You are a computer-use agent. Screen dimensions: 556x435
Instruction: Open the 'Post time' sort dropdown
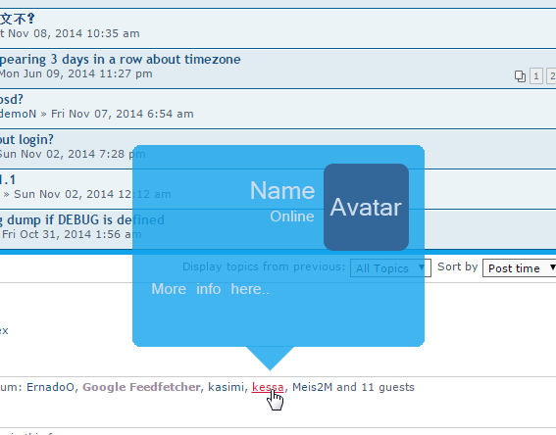[x=519, y=268]
